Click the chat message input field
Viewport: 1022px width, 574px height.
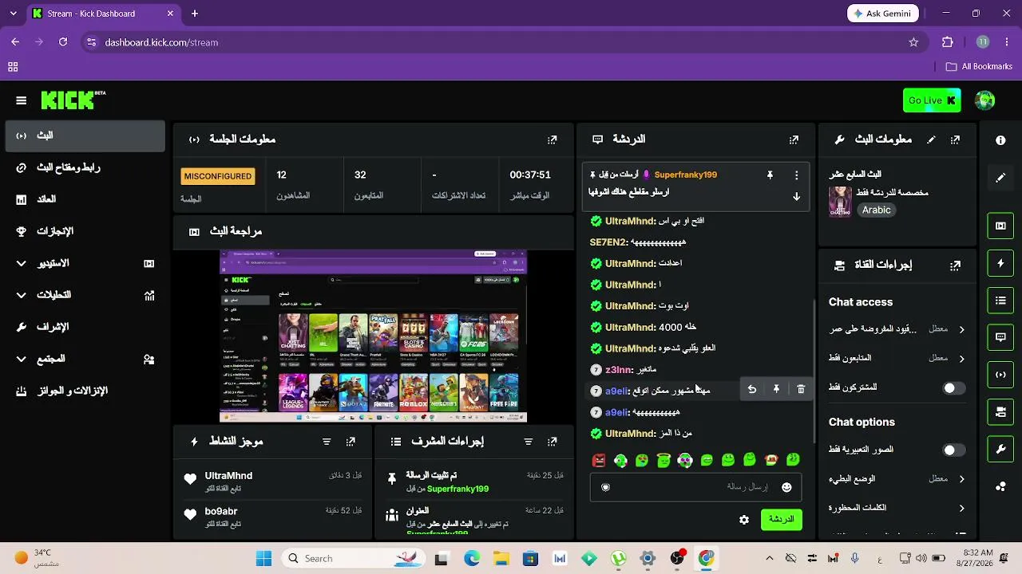(x=696, y=487)
